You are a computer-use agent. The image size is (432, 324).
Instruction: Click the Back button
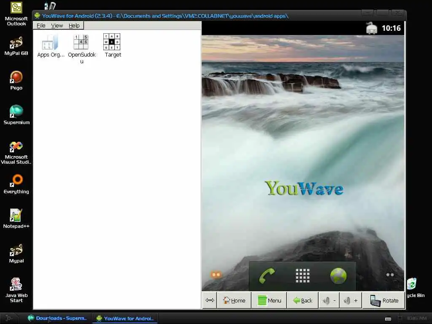[x=302, y=300]
